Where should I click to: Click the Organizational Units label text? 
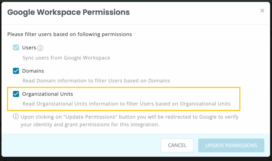[48, 94]
